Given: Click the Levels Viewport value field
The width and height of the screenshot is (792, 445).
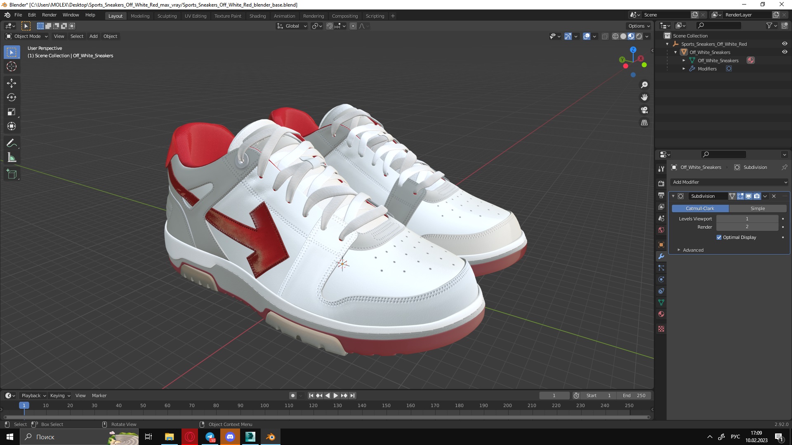Looking at the screenshot, I should pos(747,219).
